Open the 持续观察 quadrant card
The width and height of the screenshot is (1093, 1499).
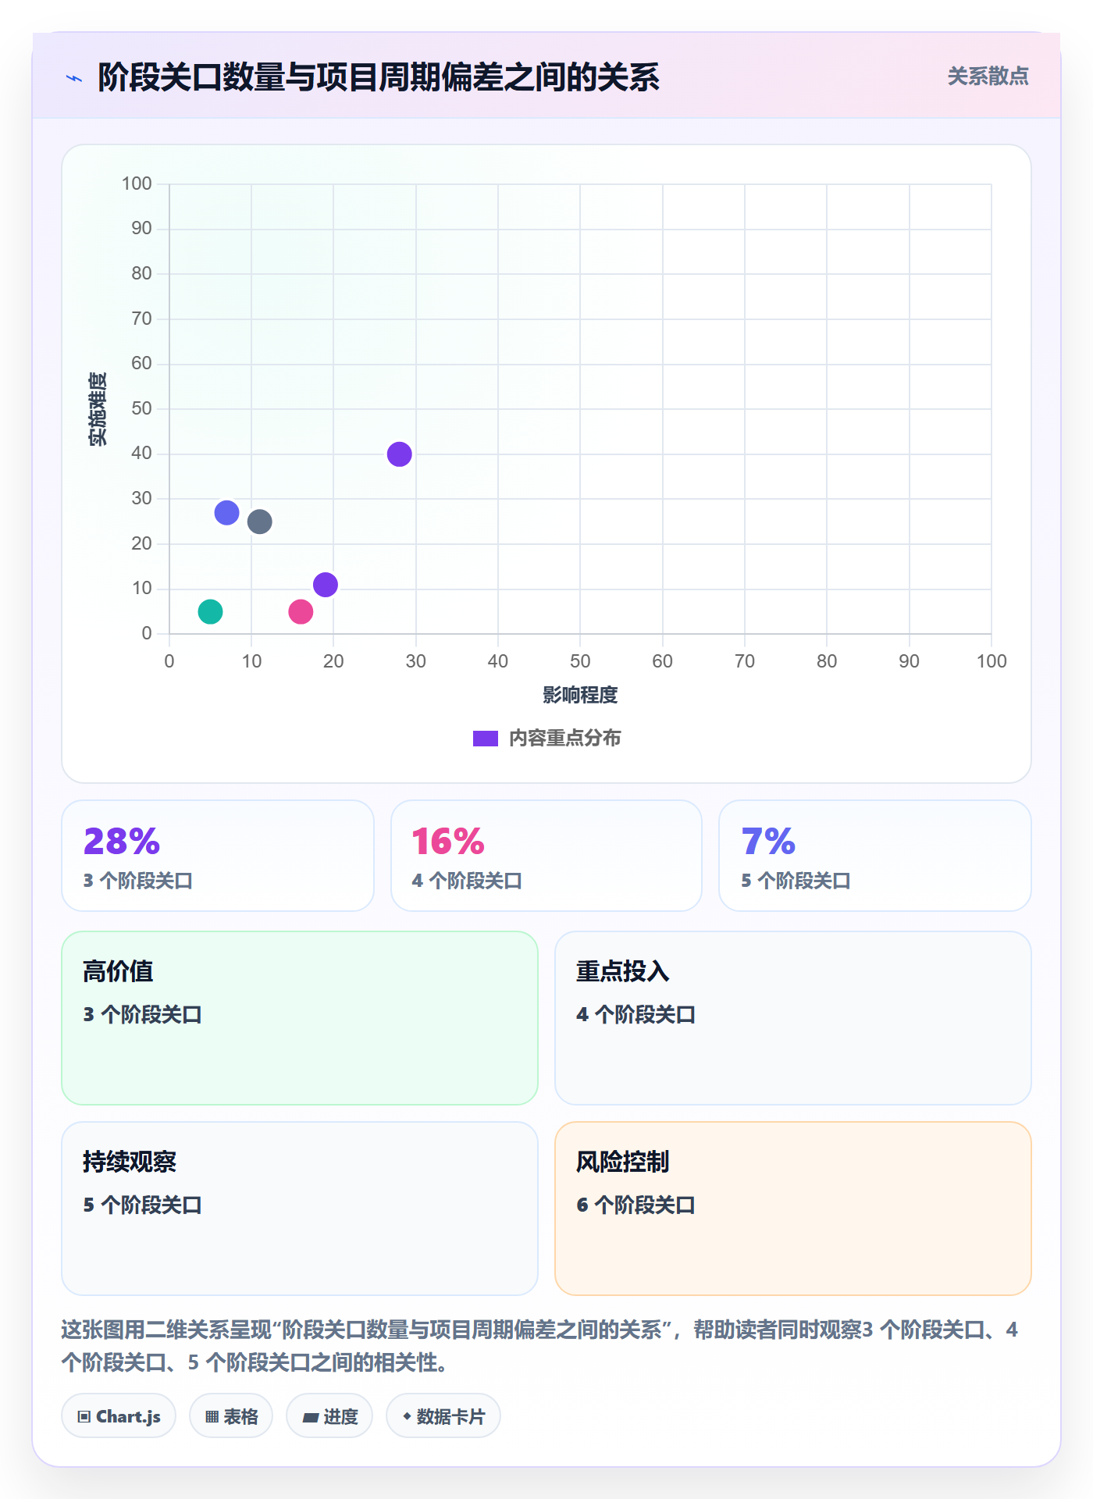coord(300,1209)
